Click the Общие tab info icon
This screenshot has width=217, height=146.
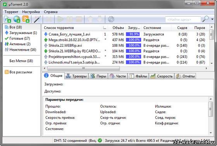pyautogui.click(x=46, y=75)
